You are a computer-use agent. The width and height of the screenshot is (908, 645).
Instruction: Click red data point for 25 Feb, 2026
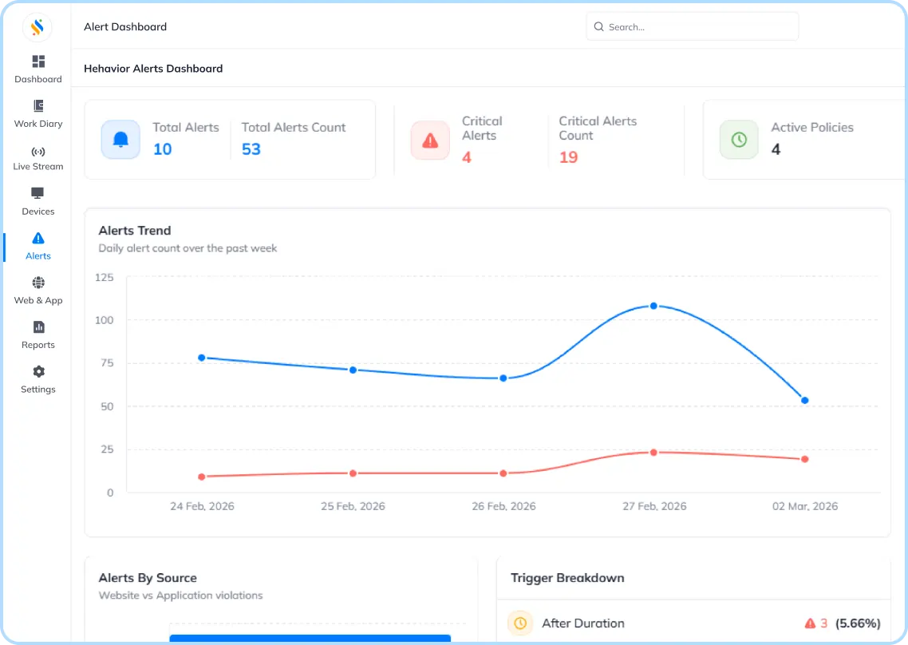point(353,473)
